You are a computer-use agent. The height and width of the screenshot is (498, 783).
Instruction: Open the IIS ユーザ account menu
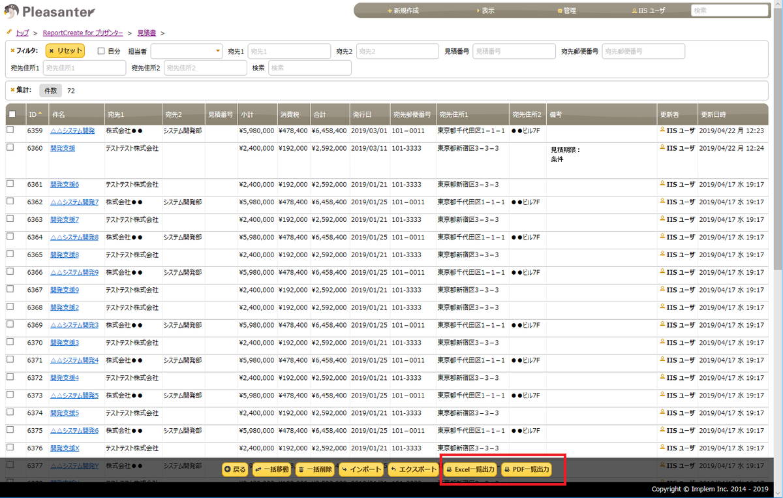pos(649,10)
